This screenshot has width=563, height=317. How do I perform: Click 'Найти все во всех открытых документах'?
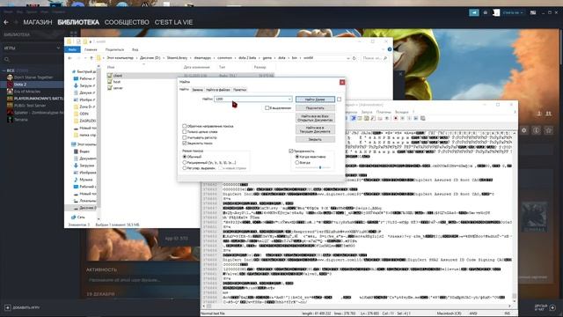(315, 118)
